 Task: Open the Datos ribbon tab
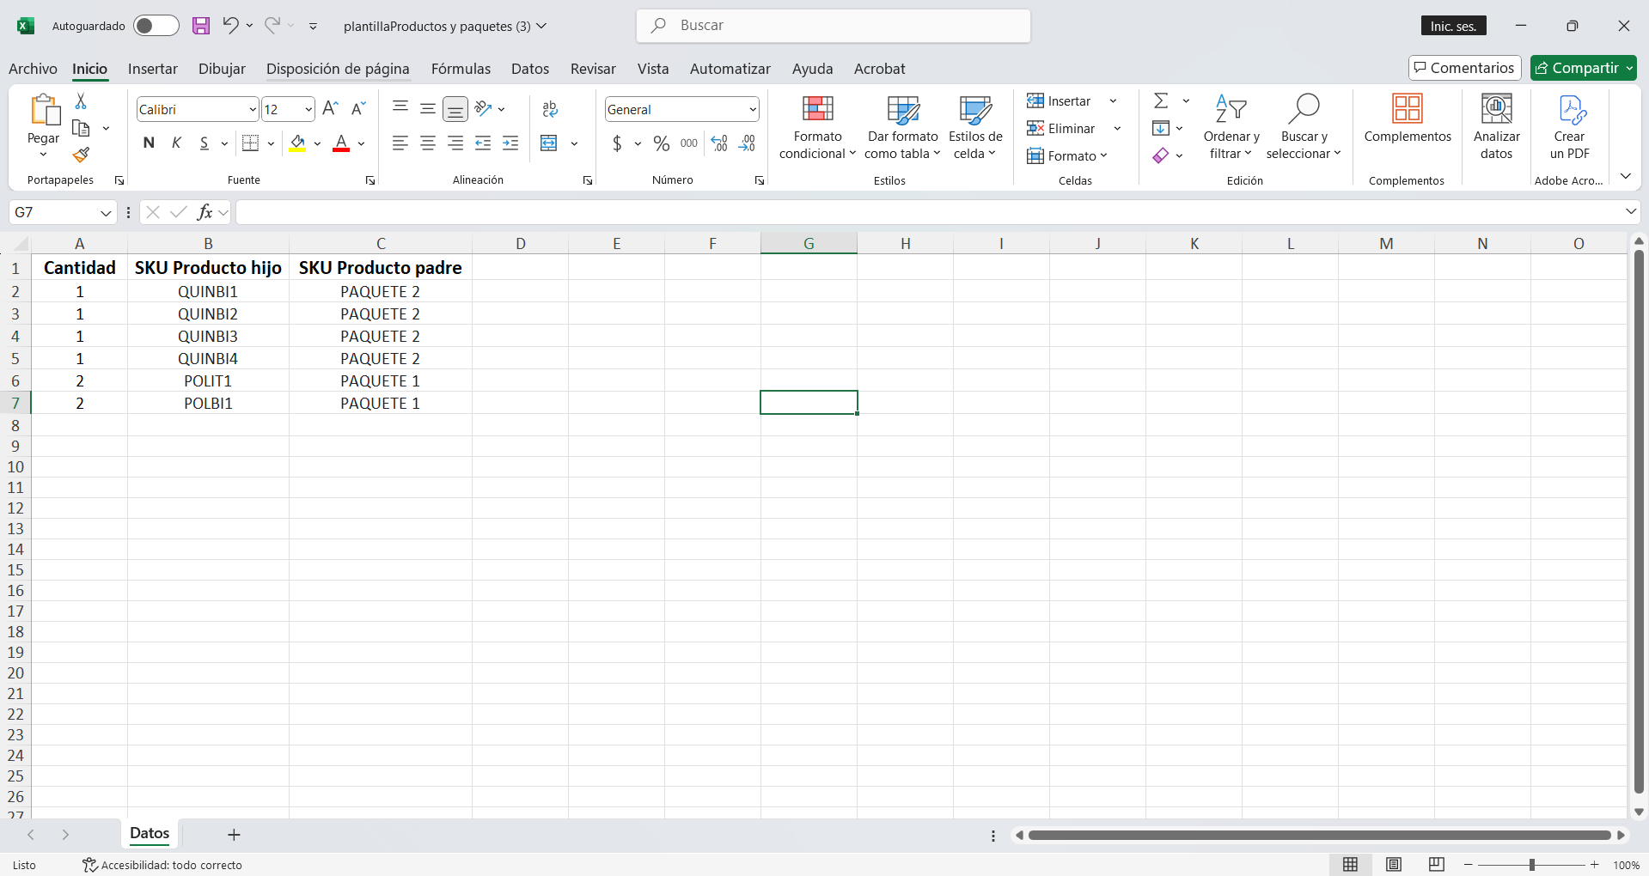tap(529, 69)
